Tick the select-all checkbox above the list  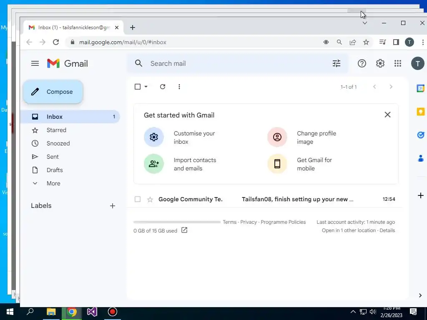[138, 87]
